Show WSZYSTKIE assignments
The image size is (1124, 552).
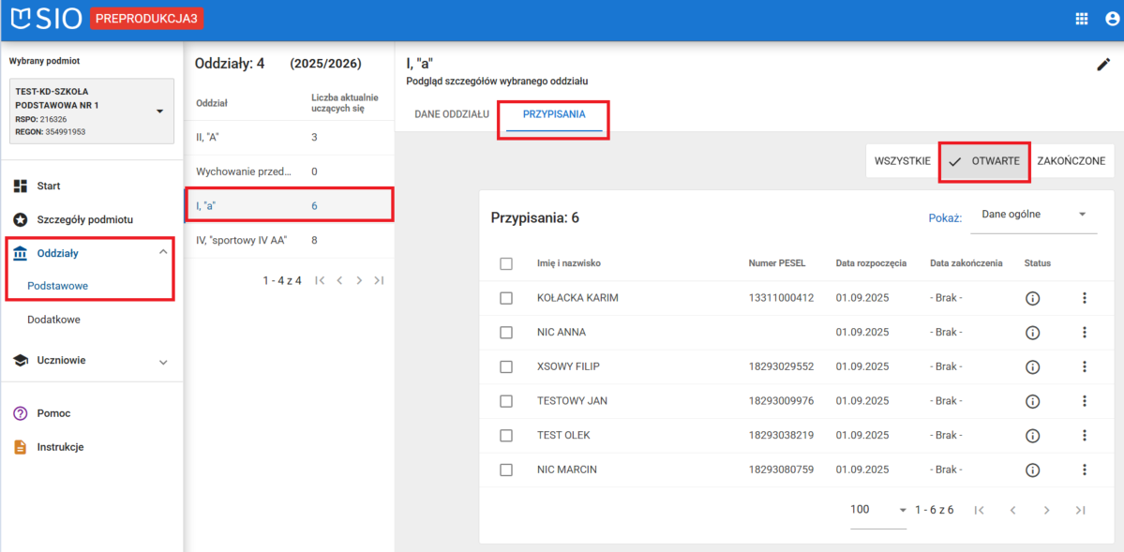(902, 161)
